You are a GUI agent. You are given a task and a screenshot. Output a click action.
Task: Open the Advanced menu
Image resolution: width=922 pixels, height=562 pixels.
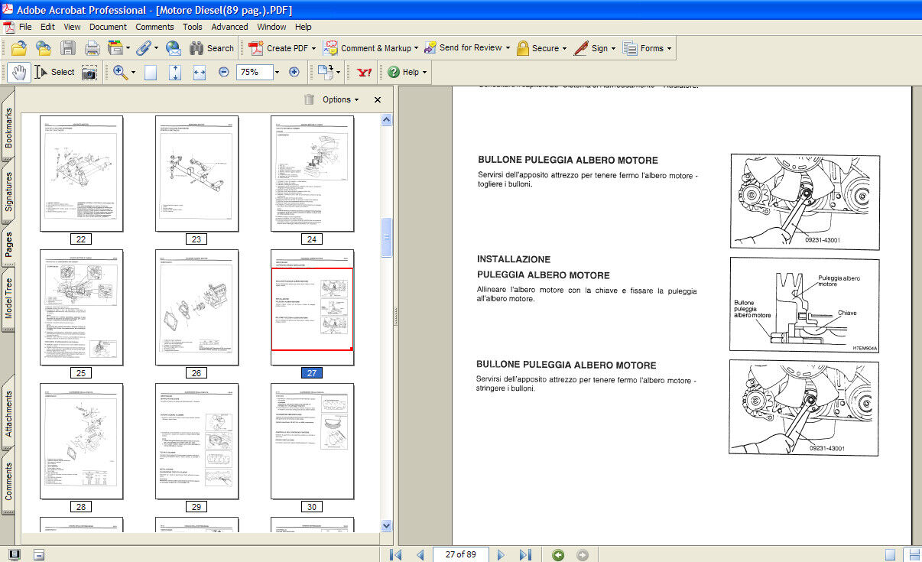point(229,27)
